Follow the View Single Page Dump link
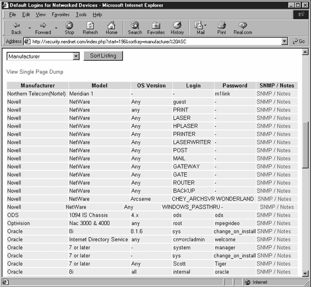Image resolution: width=311 pixels, height=287 pixels. click(35, 72)
